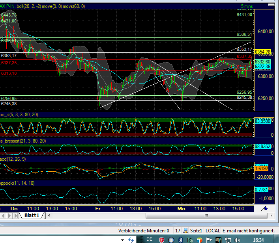Click the left 6353,17 level label
The image size is (279, 243).
(x=9, y=56)
